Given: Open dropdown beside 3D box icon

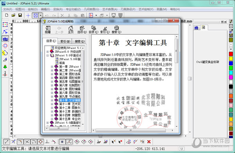Looking at the screenshot, I should tap(107, 15).
